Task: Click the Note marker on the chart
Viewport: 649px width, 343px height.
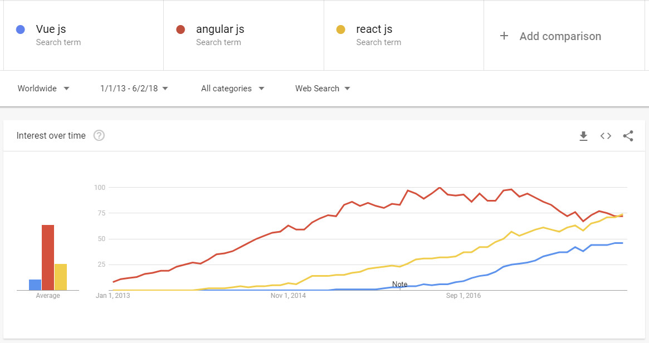Action: pos(400,284)
